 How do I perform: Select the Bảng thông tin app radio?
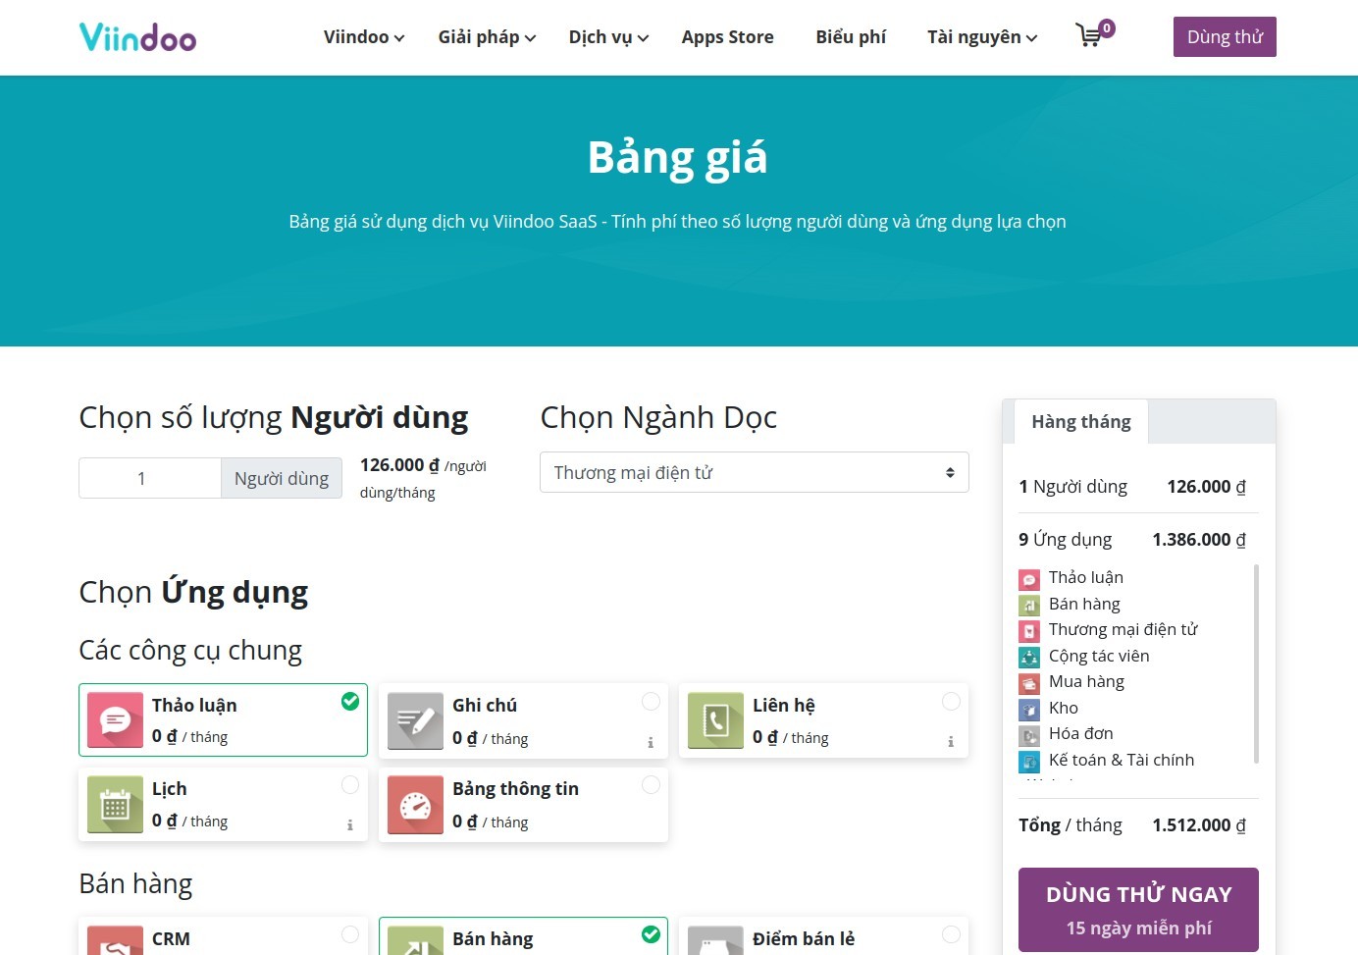[651, 784]
